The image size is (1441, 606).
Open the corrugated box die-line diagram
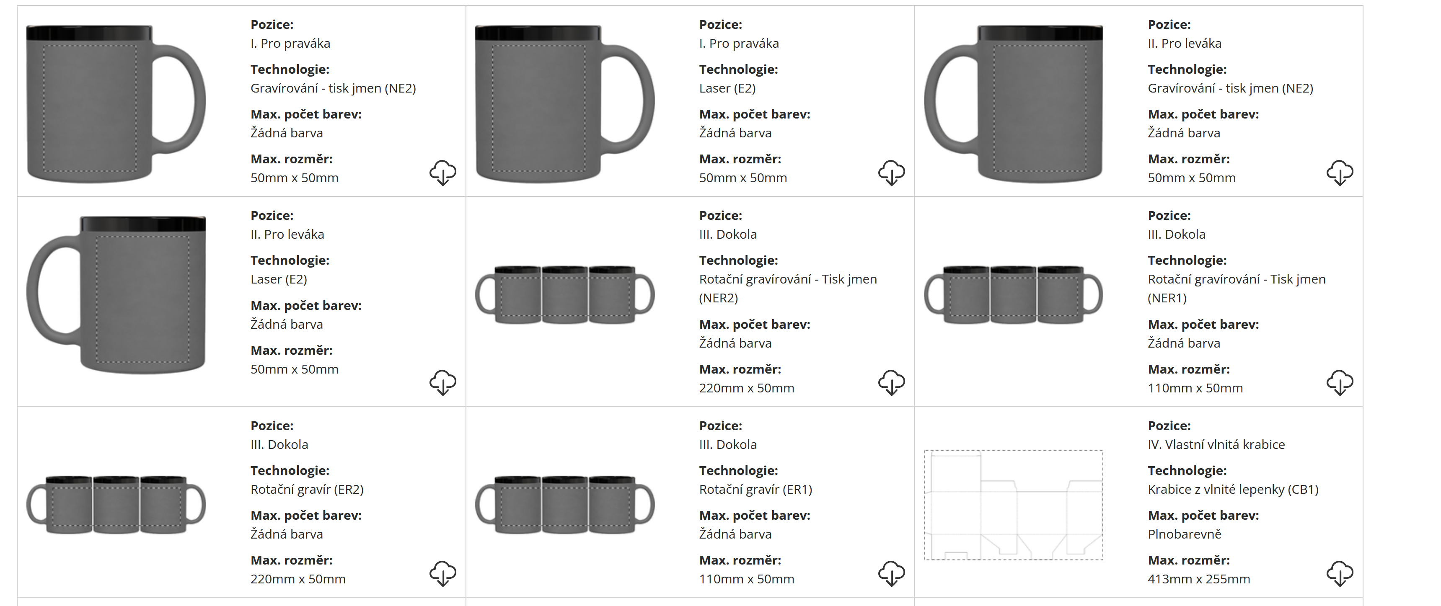coord(1013,504)
